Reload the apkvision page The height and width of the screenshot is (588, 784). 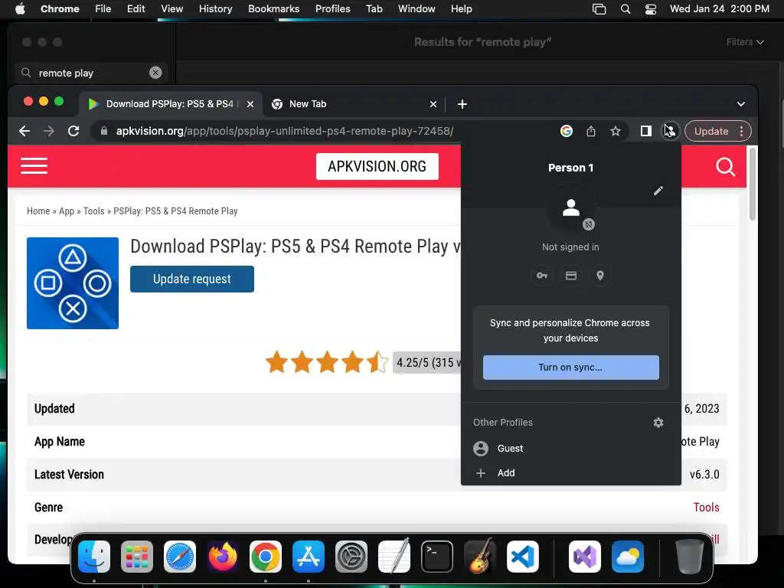73,131
